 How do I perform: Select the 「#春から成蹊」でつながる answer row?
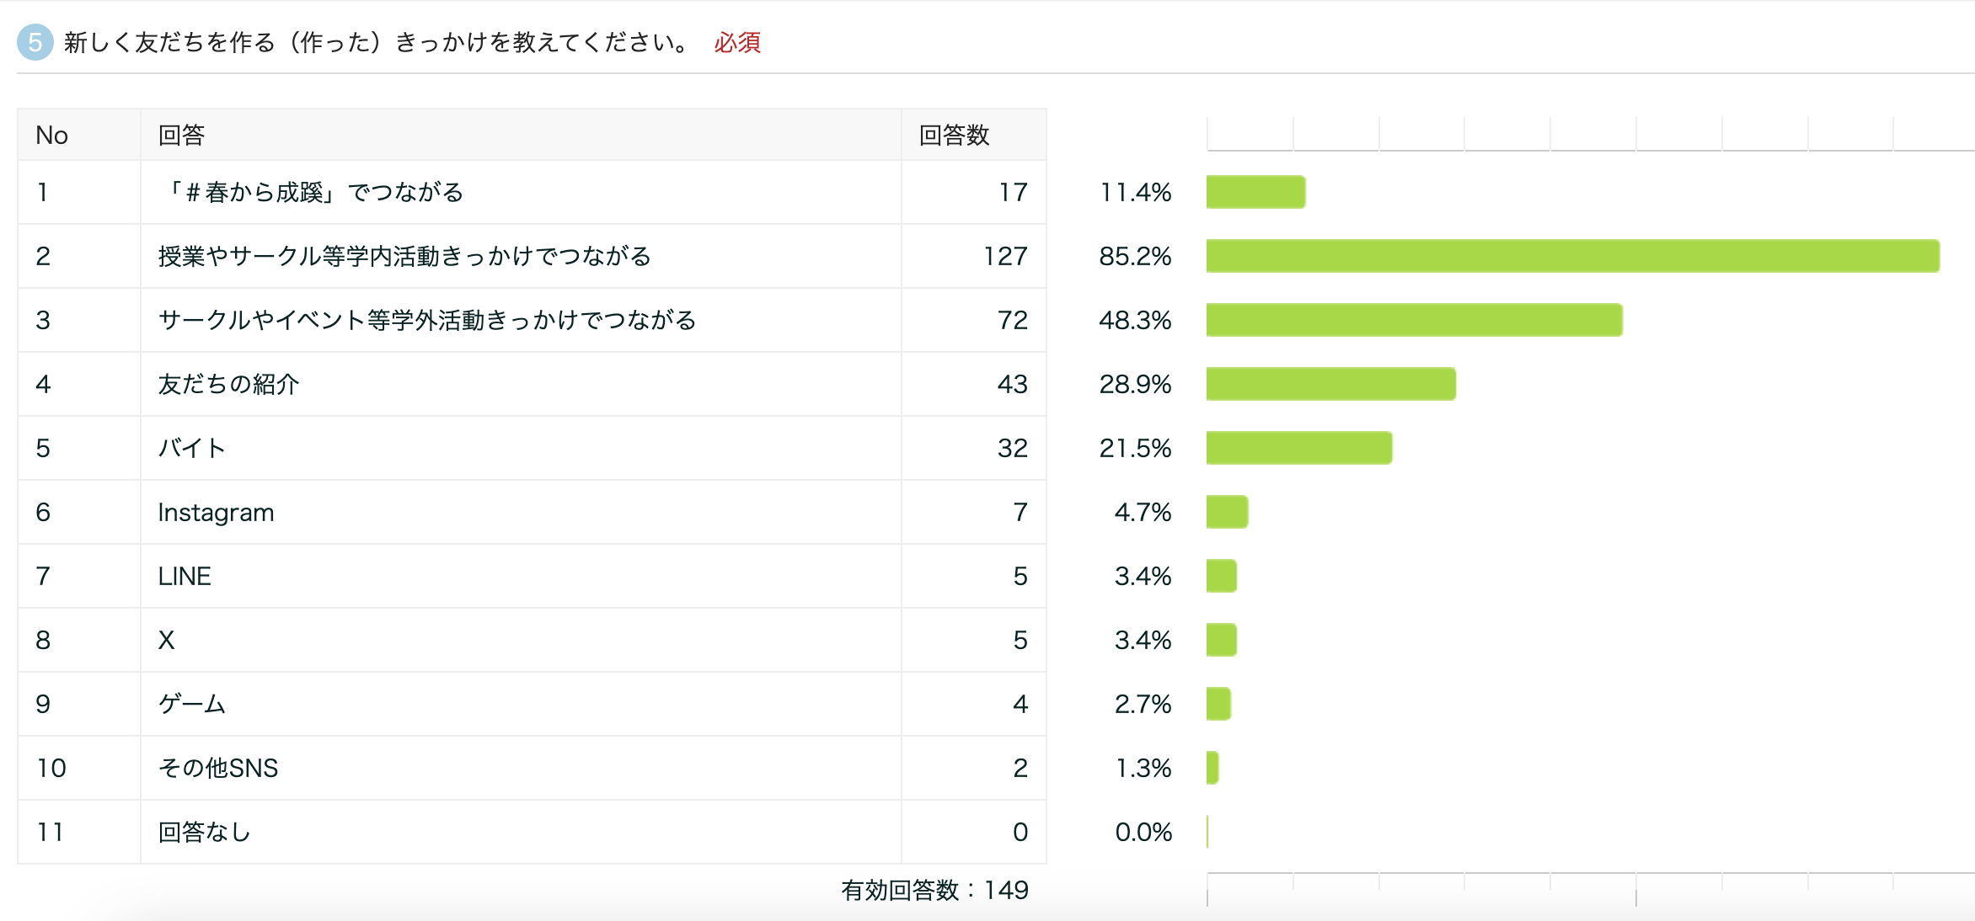(x=312, y=192)
